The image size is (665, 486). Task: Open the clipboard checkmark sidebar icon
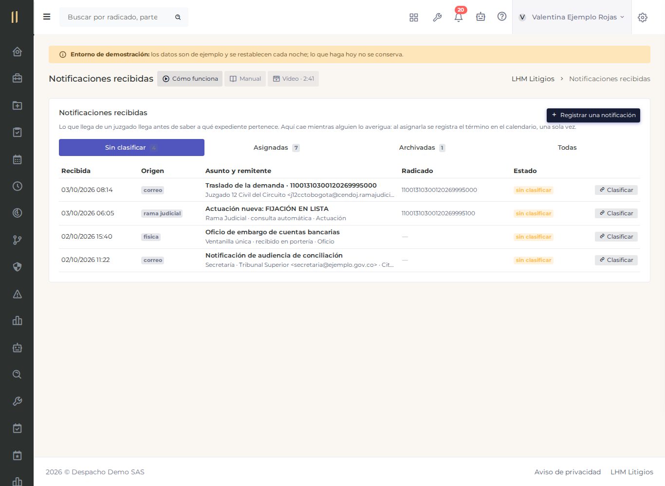pos(17,132)
